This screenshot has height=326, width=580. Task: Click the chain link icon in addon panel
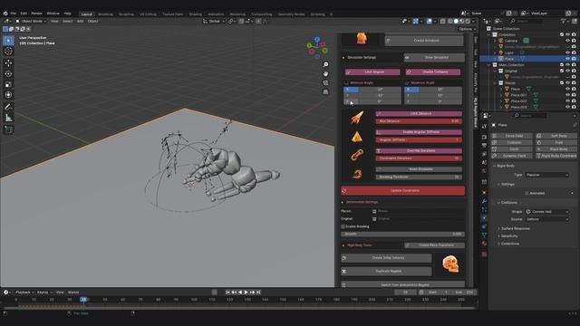(x=357, y=155)
